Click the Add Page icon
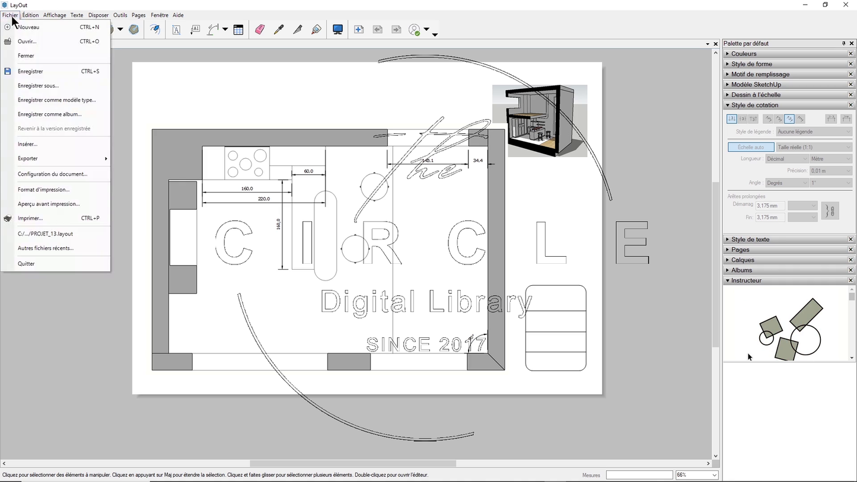The height and width of the screenshot is (482, 857). tap(359, 30)
